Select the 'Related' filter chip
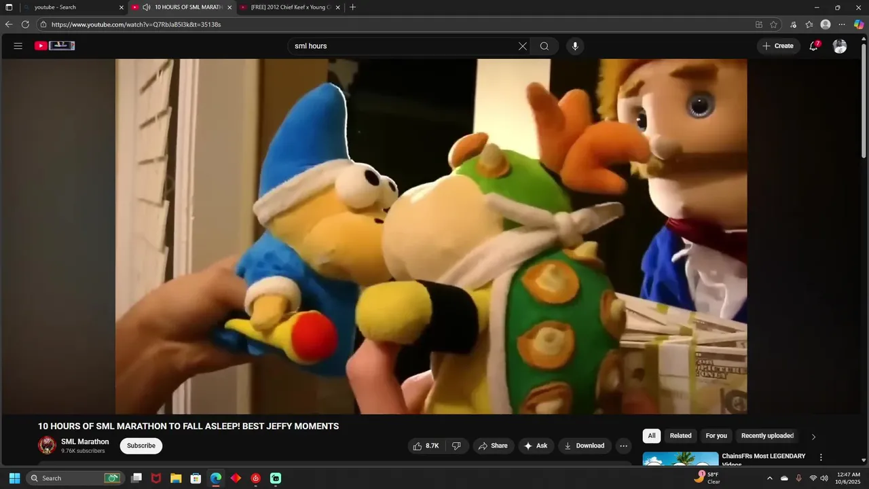This screenshot has width=869, height=489. click(680, 436)
